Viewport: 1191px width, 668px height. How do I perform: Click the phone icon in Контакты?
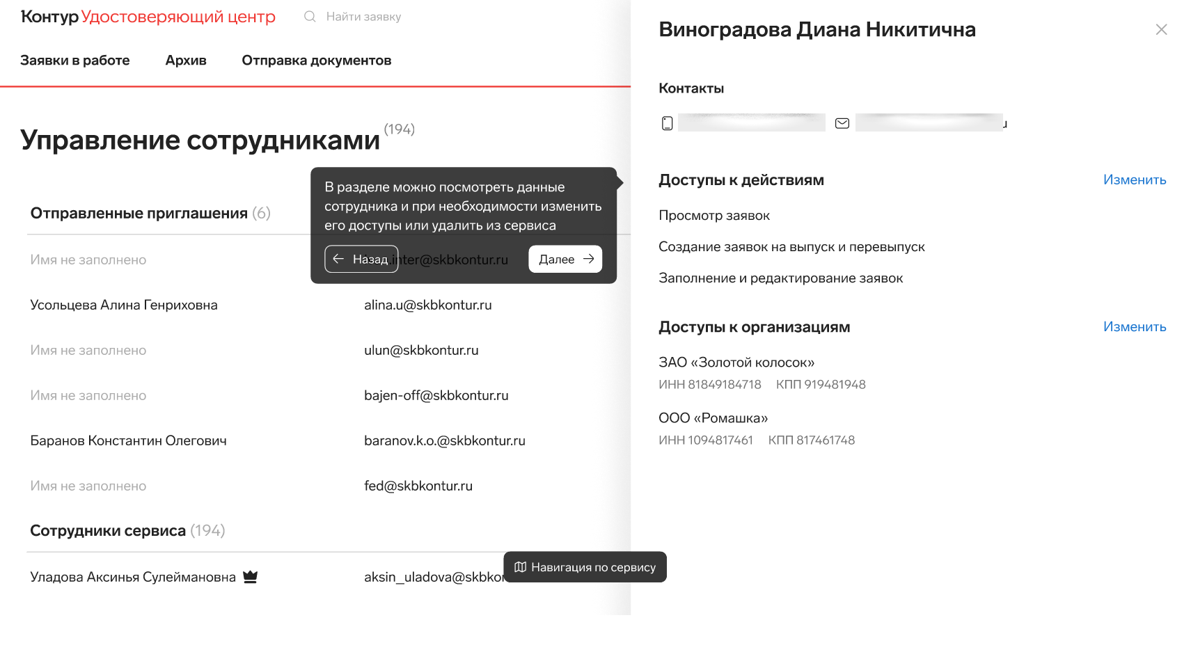[x=667, y=123]
